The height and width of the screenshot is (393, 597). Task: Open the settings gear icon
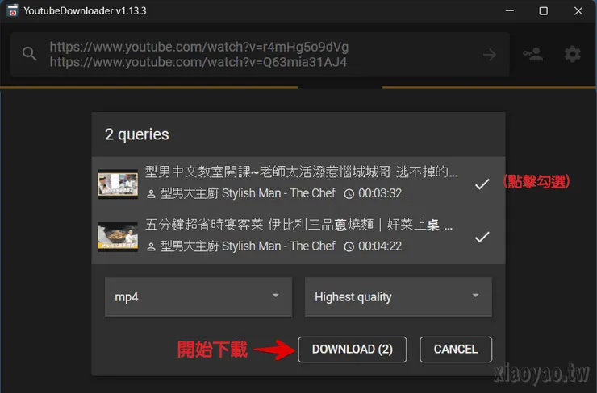pyautogui.click(x=572, y=54)
